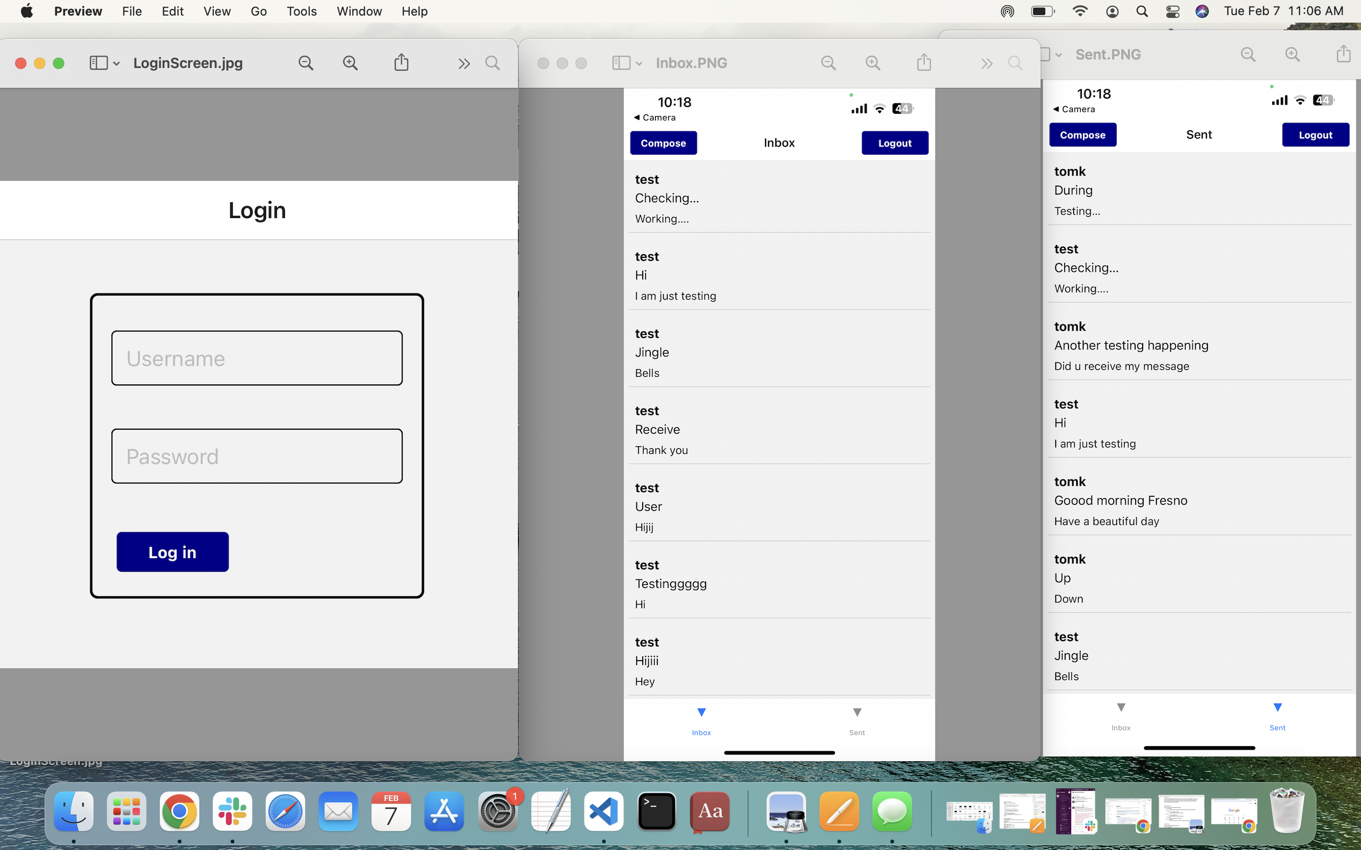Screen dimensions: 1361x850
Task: Open Visual Studio Code from the Dock
Action: click(x=603, y=811)
